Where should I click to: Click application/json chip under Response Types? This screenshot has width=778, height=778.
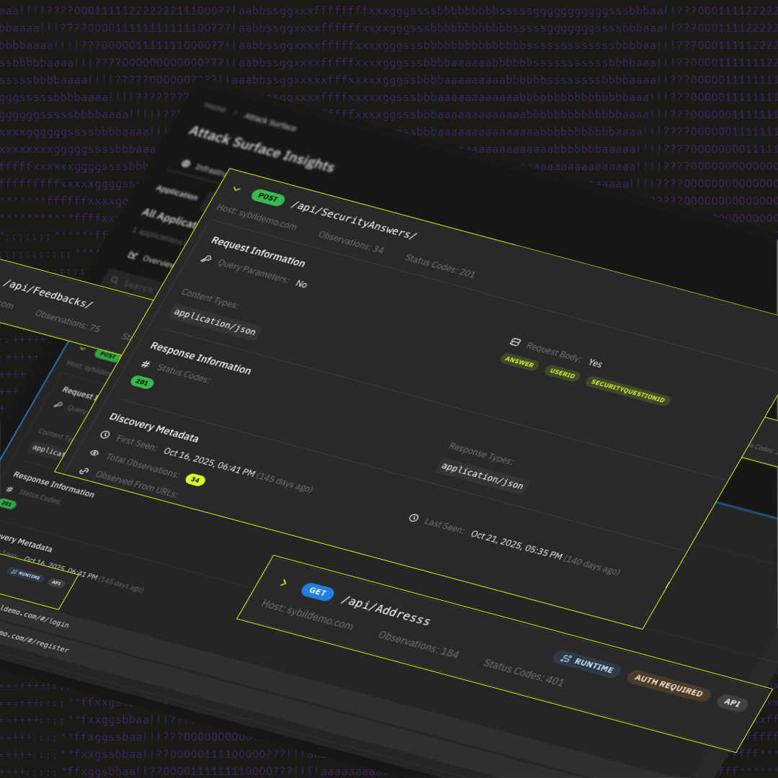point(482,476)
